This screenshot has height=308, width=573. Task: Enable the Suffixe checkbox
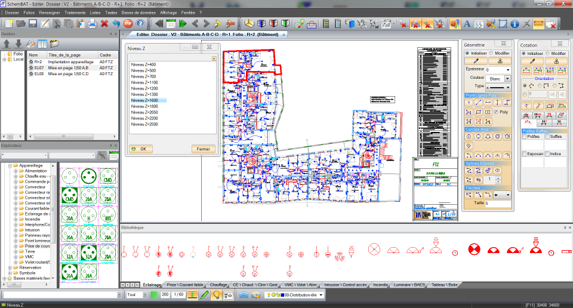click(547, 136)
